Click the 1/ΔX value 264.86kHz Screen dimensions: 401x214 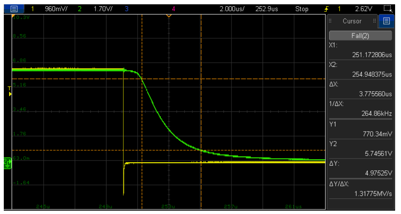(377, 113)
